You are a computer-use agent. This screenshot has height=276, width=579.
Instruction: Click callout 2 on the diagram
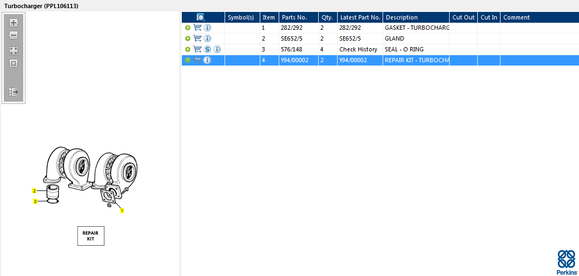[x=34, y=191]
